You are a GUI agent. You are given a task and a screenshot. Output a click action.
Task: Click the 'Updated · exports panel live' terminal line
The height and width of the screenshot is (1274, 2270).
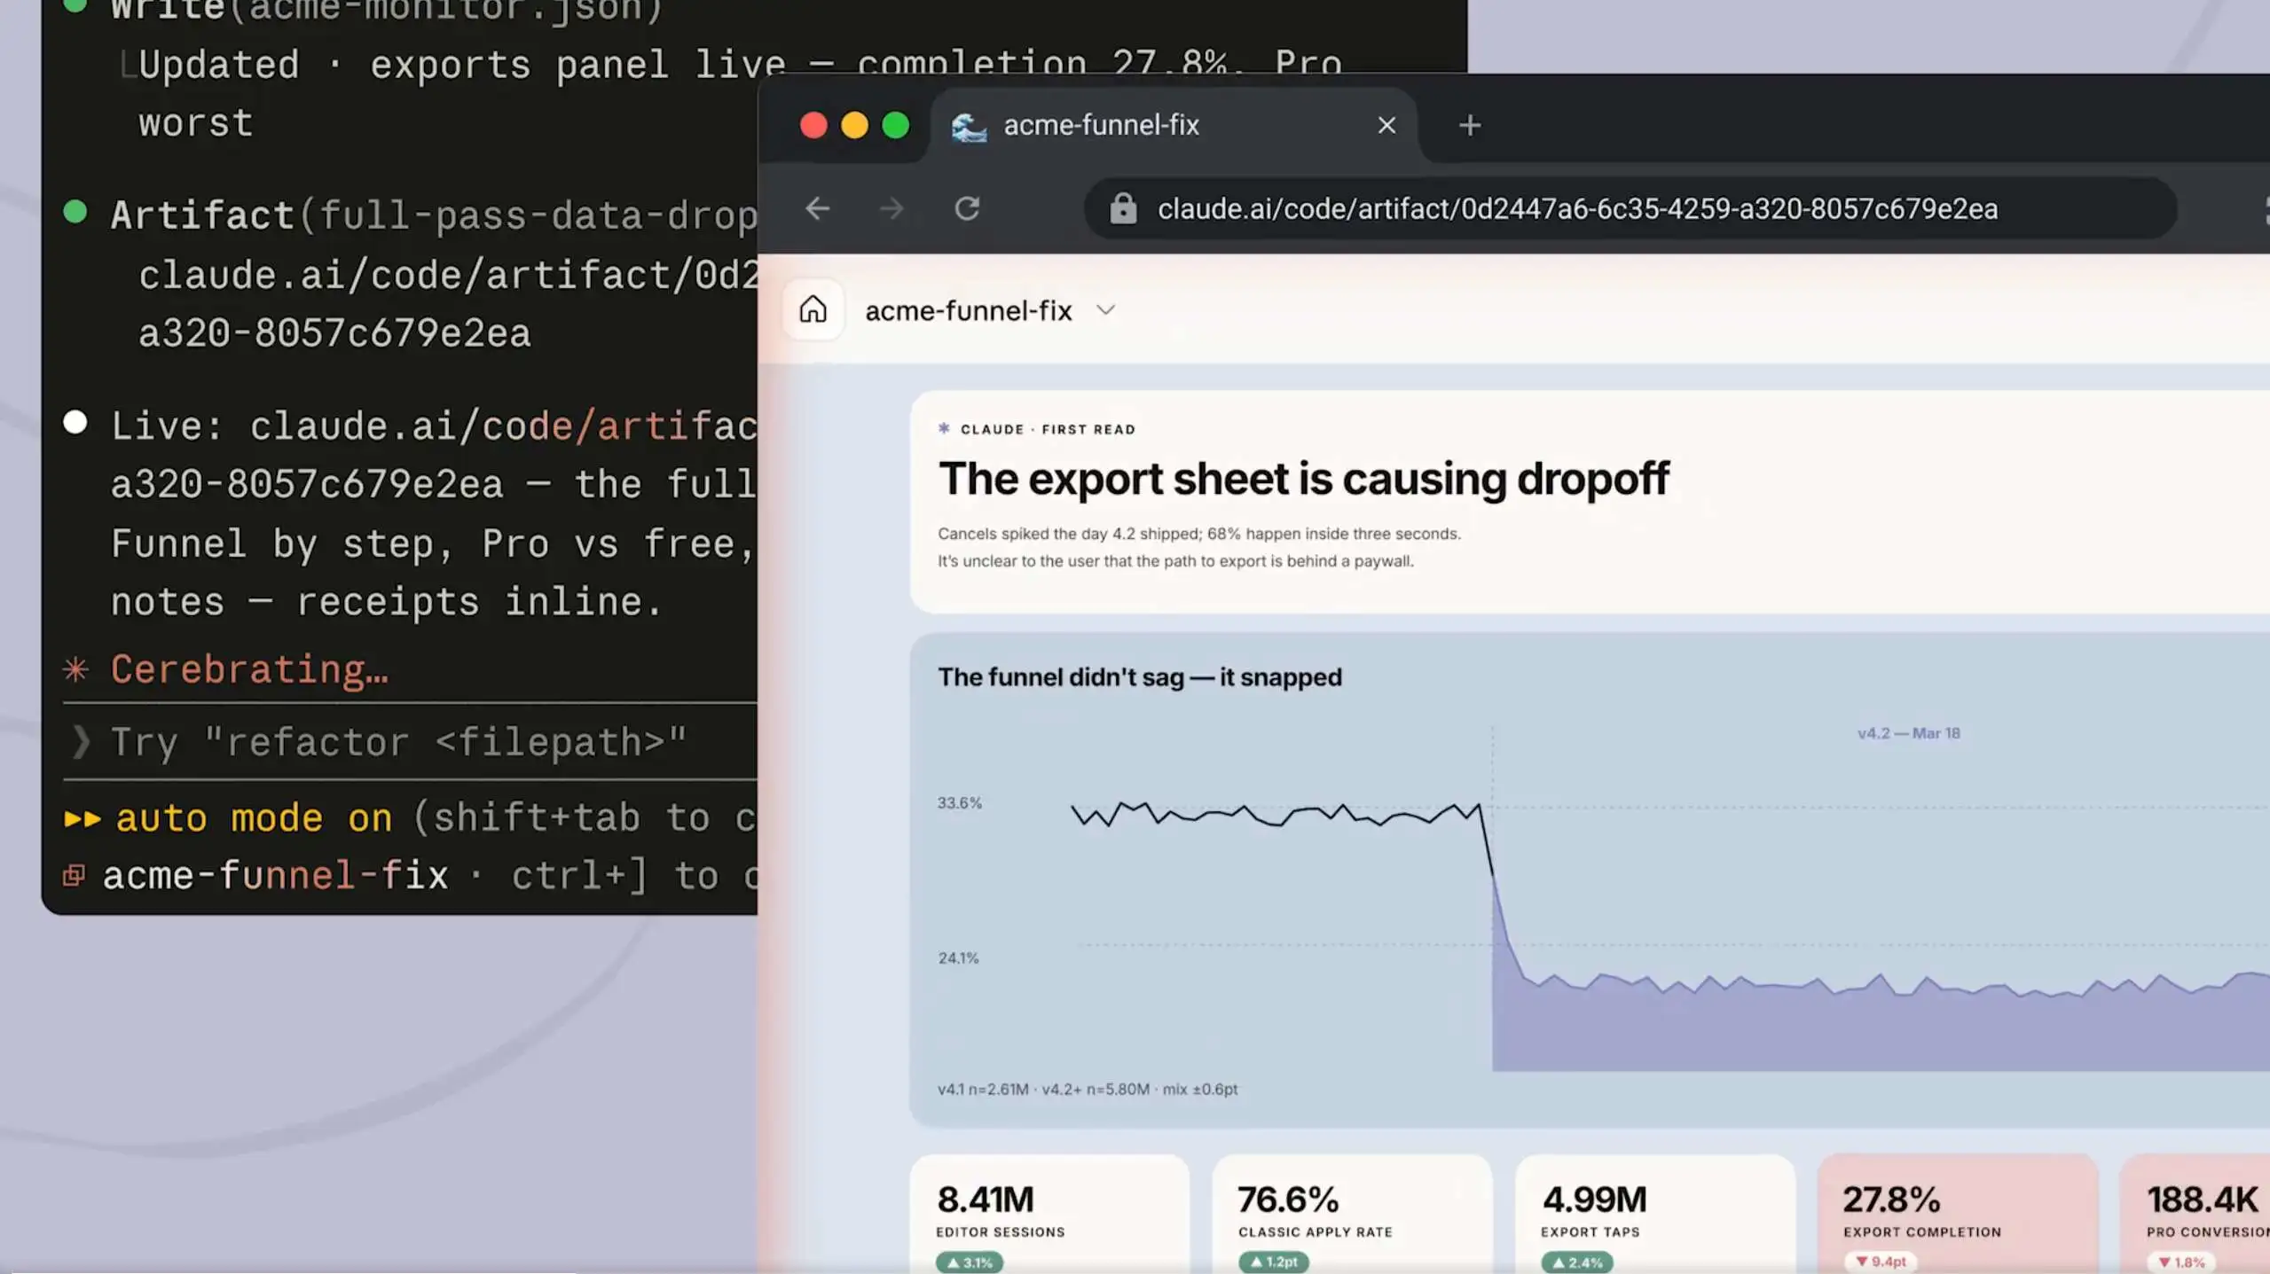tap(462, 65)
